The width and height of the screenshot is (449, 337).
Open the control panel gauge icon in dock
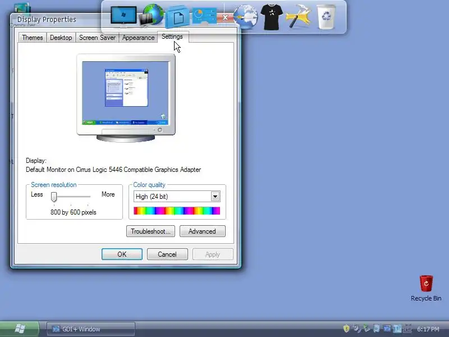(x=204, y=16)
